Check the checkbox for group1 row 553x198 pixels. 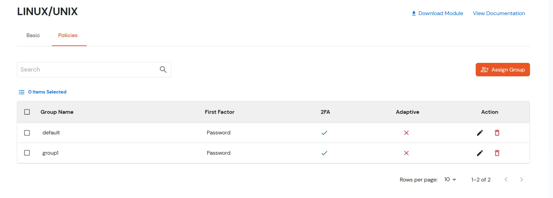coord(27,153)
